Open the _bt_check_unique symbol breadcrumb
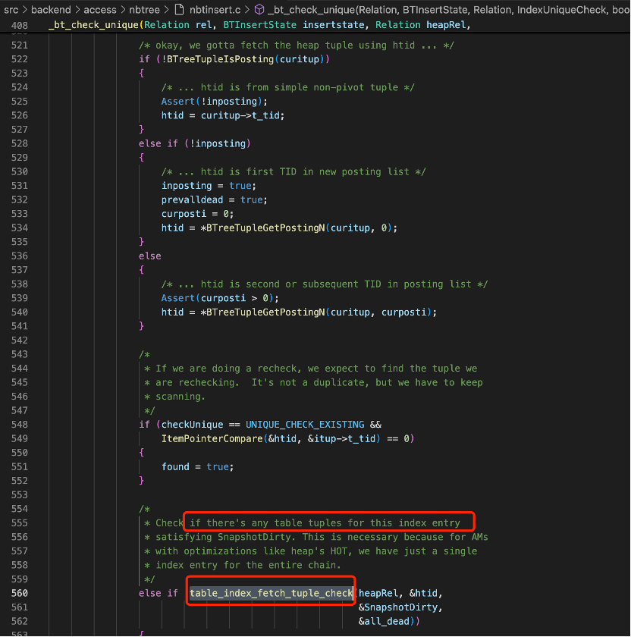This screenshot has height=637, width=631. pos(448,9)
